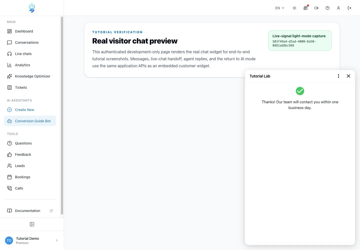Click the video camera icon in header
360x250 pixels.
coord(316,8)
